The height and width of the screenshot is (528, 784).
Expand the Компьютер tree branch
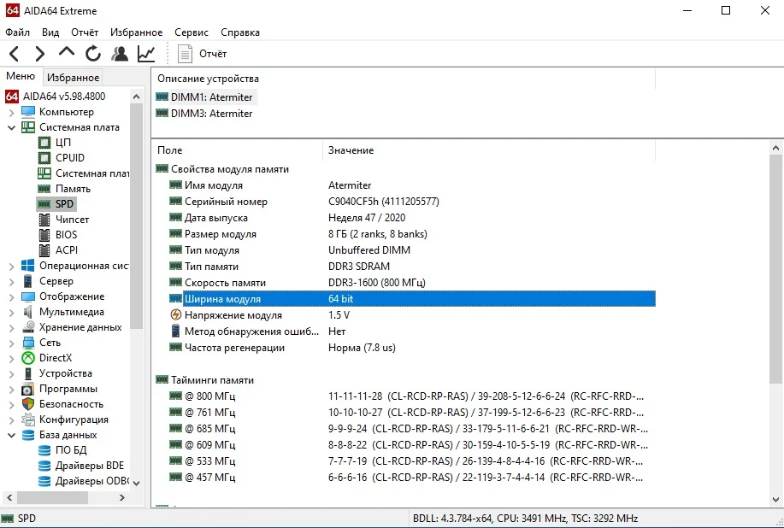11,112
